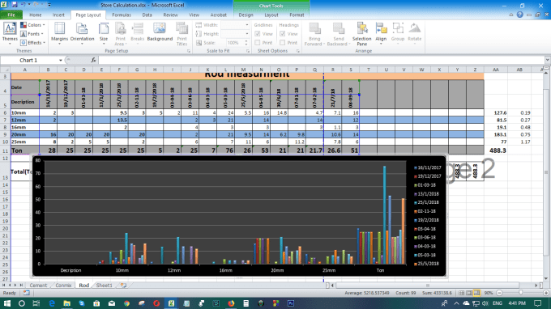Click the Save icon in Quick Access Toolbar
This screenshot has height=309, width=551.
(15, 5)
